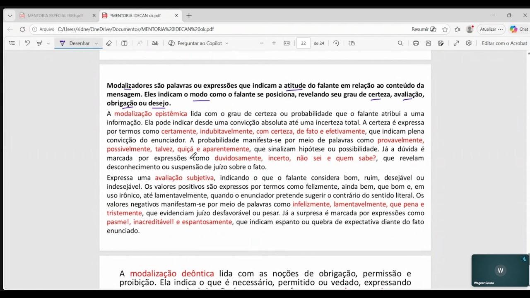Rotate the PDF page

click(336, 43)
